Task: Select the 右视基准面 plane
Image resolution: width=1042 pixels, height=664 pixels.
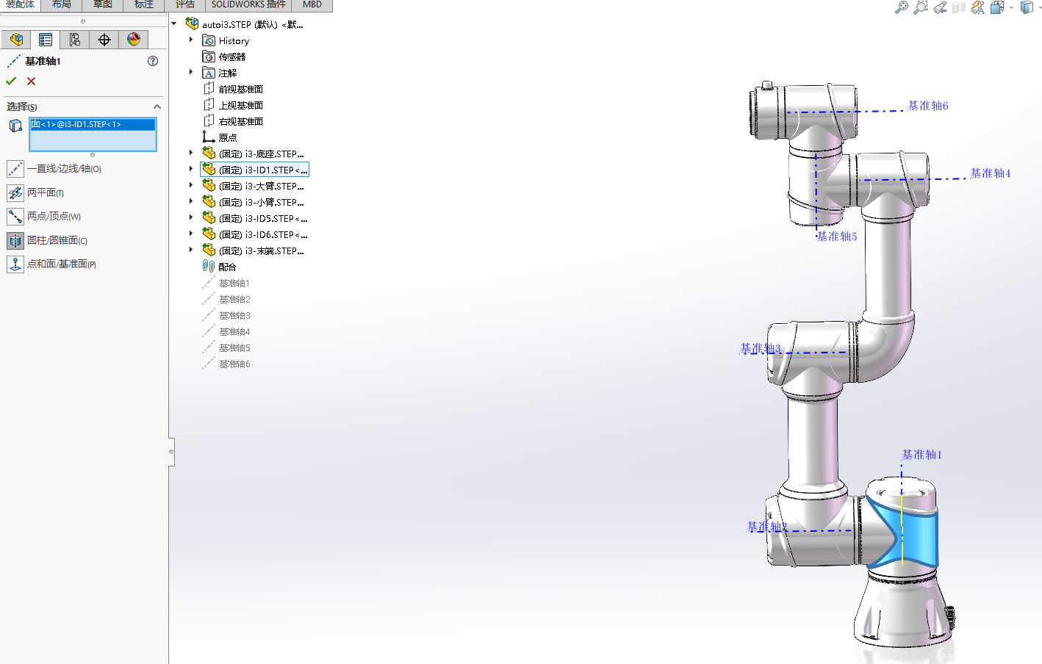Action: [x=233, y=121]
